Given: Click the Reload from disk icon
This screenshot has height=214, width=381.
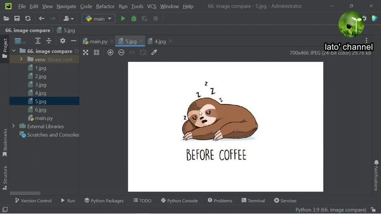Looking at the screenshot, I should pyautogui.click(x=28, y=18).
